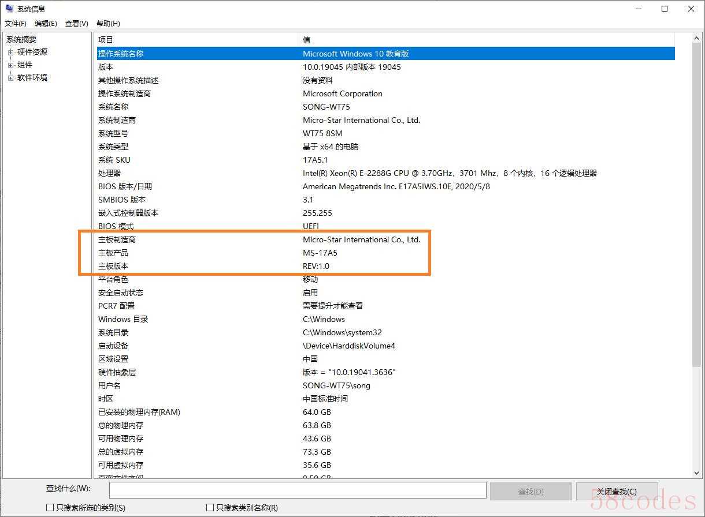The height and width of the screenshot is (517, 705).
Task: Open the 编辑(E) menu
Action: (46, 24)
